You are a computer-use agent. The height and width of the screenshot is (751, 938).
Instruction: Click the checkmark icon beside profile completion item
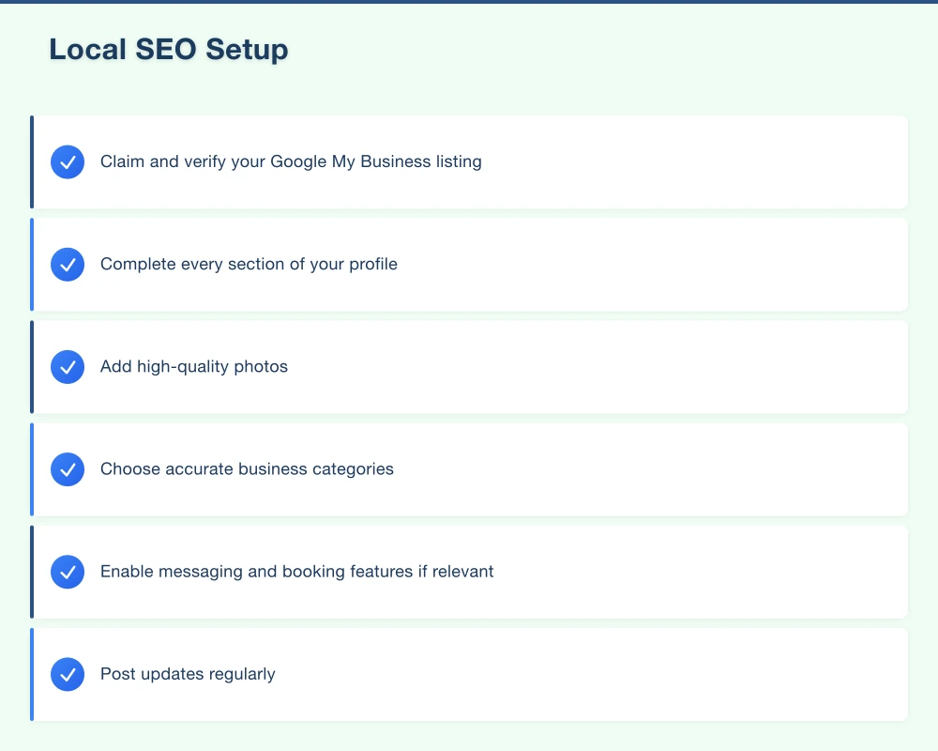(67, 264)
